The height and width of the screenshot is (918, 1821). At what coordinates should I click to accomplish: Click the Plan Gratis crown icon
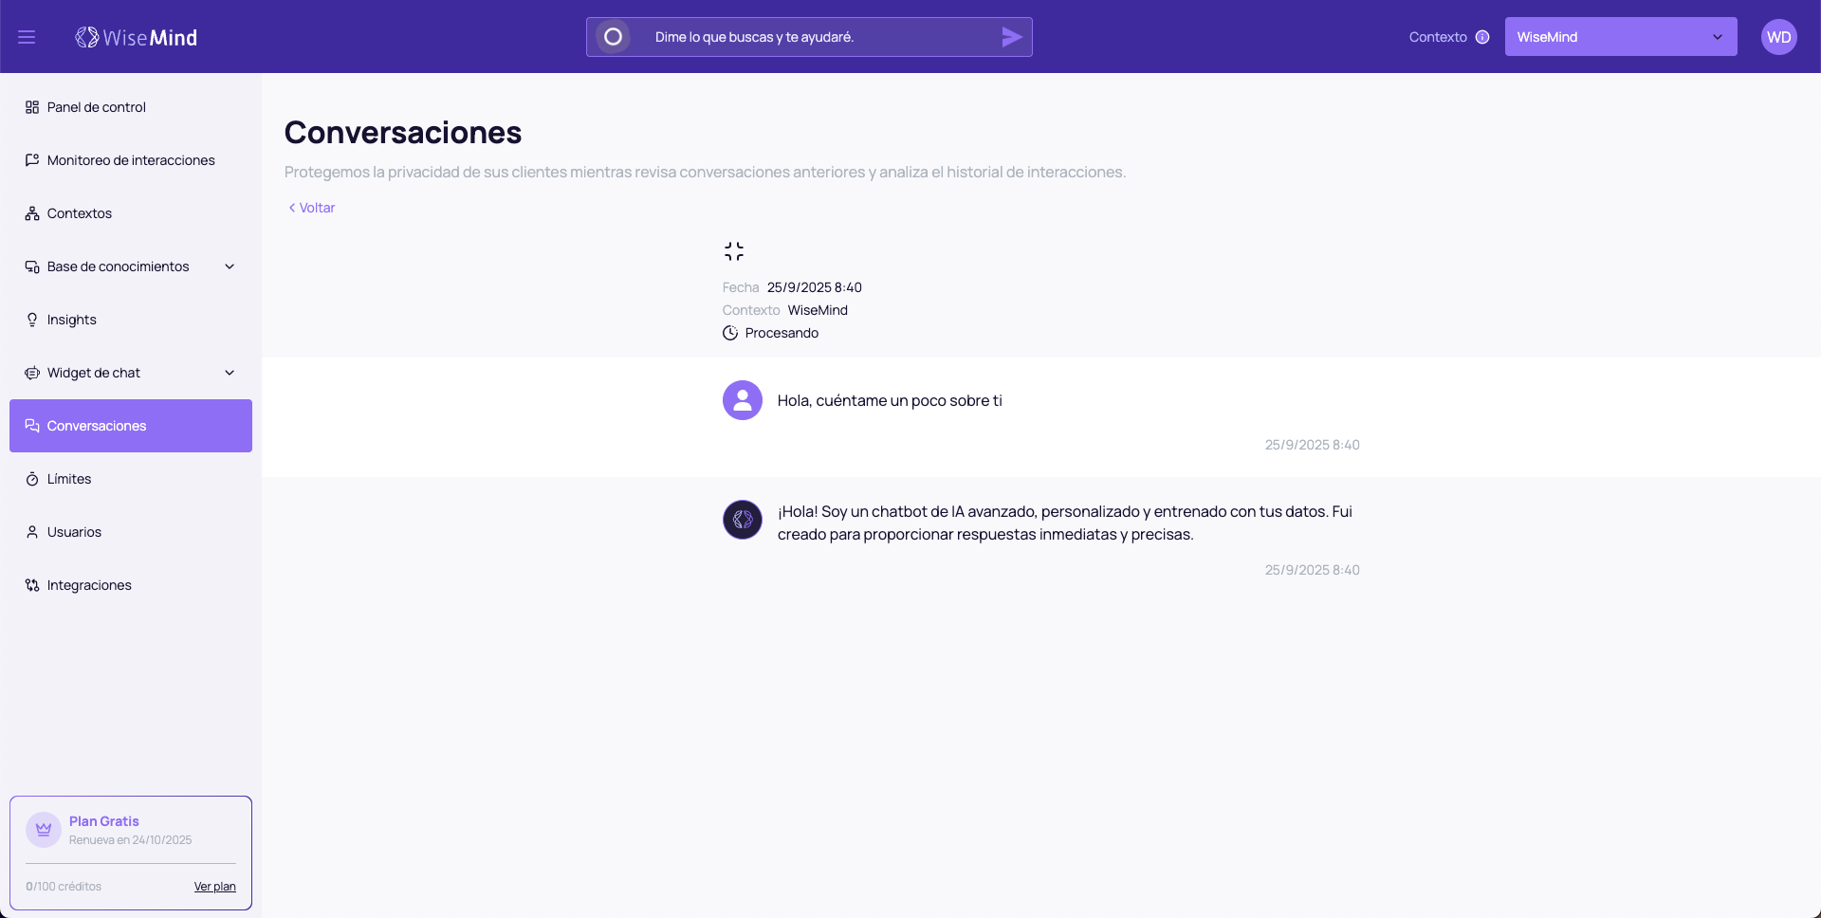click(44, 830)
